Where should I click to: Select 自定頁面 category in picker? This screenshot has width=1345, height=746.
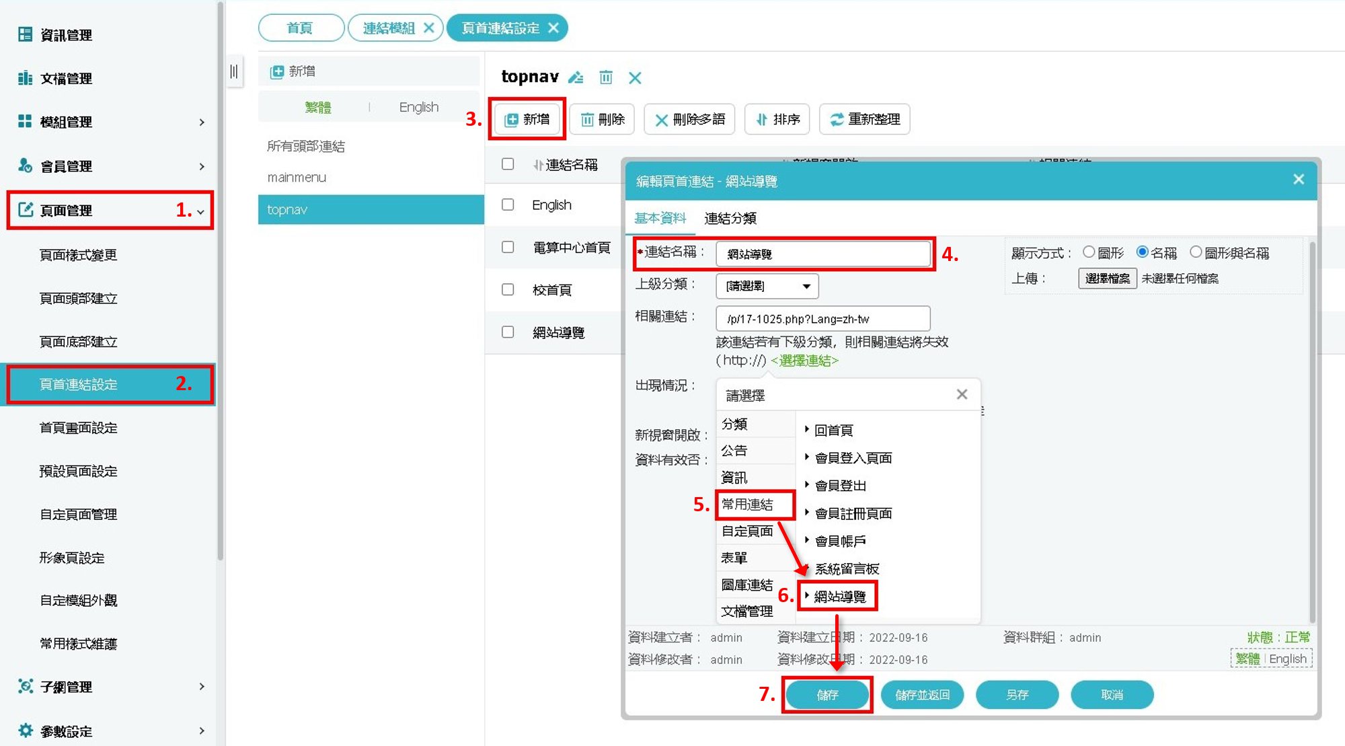755,531
